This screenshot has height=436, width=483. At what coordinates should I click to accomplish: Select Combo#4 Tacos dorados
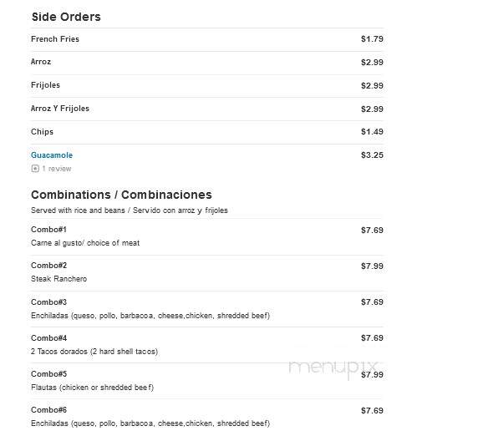[x=207, y=345]
